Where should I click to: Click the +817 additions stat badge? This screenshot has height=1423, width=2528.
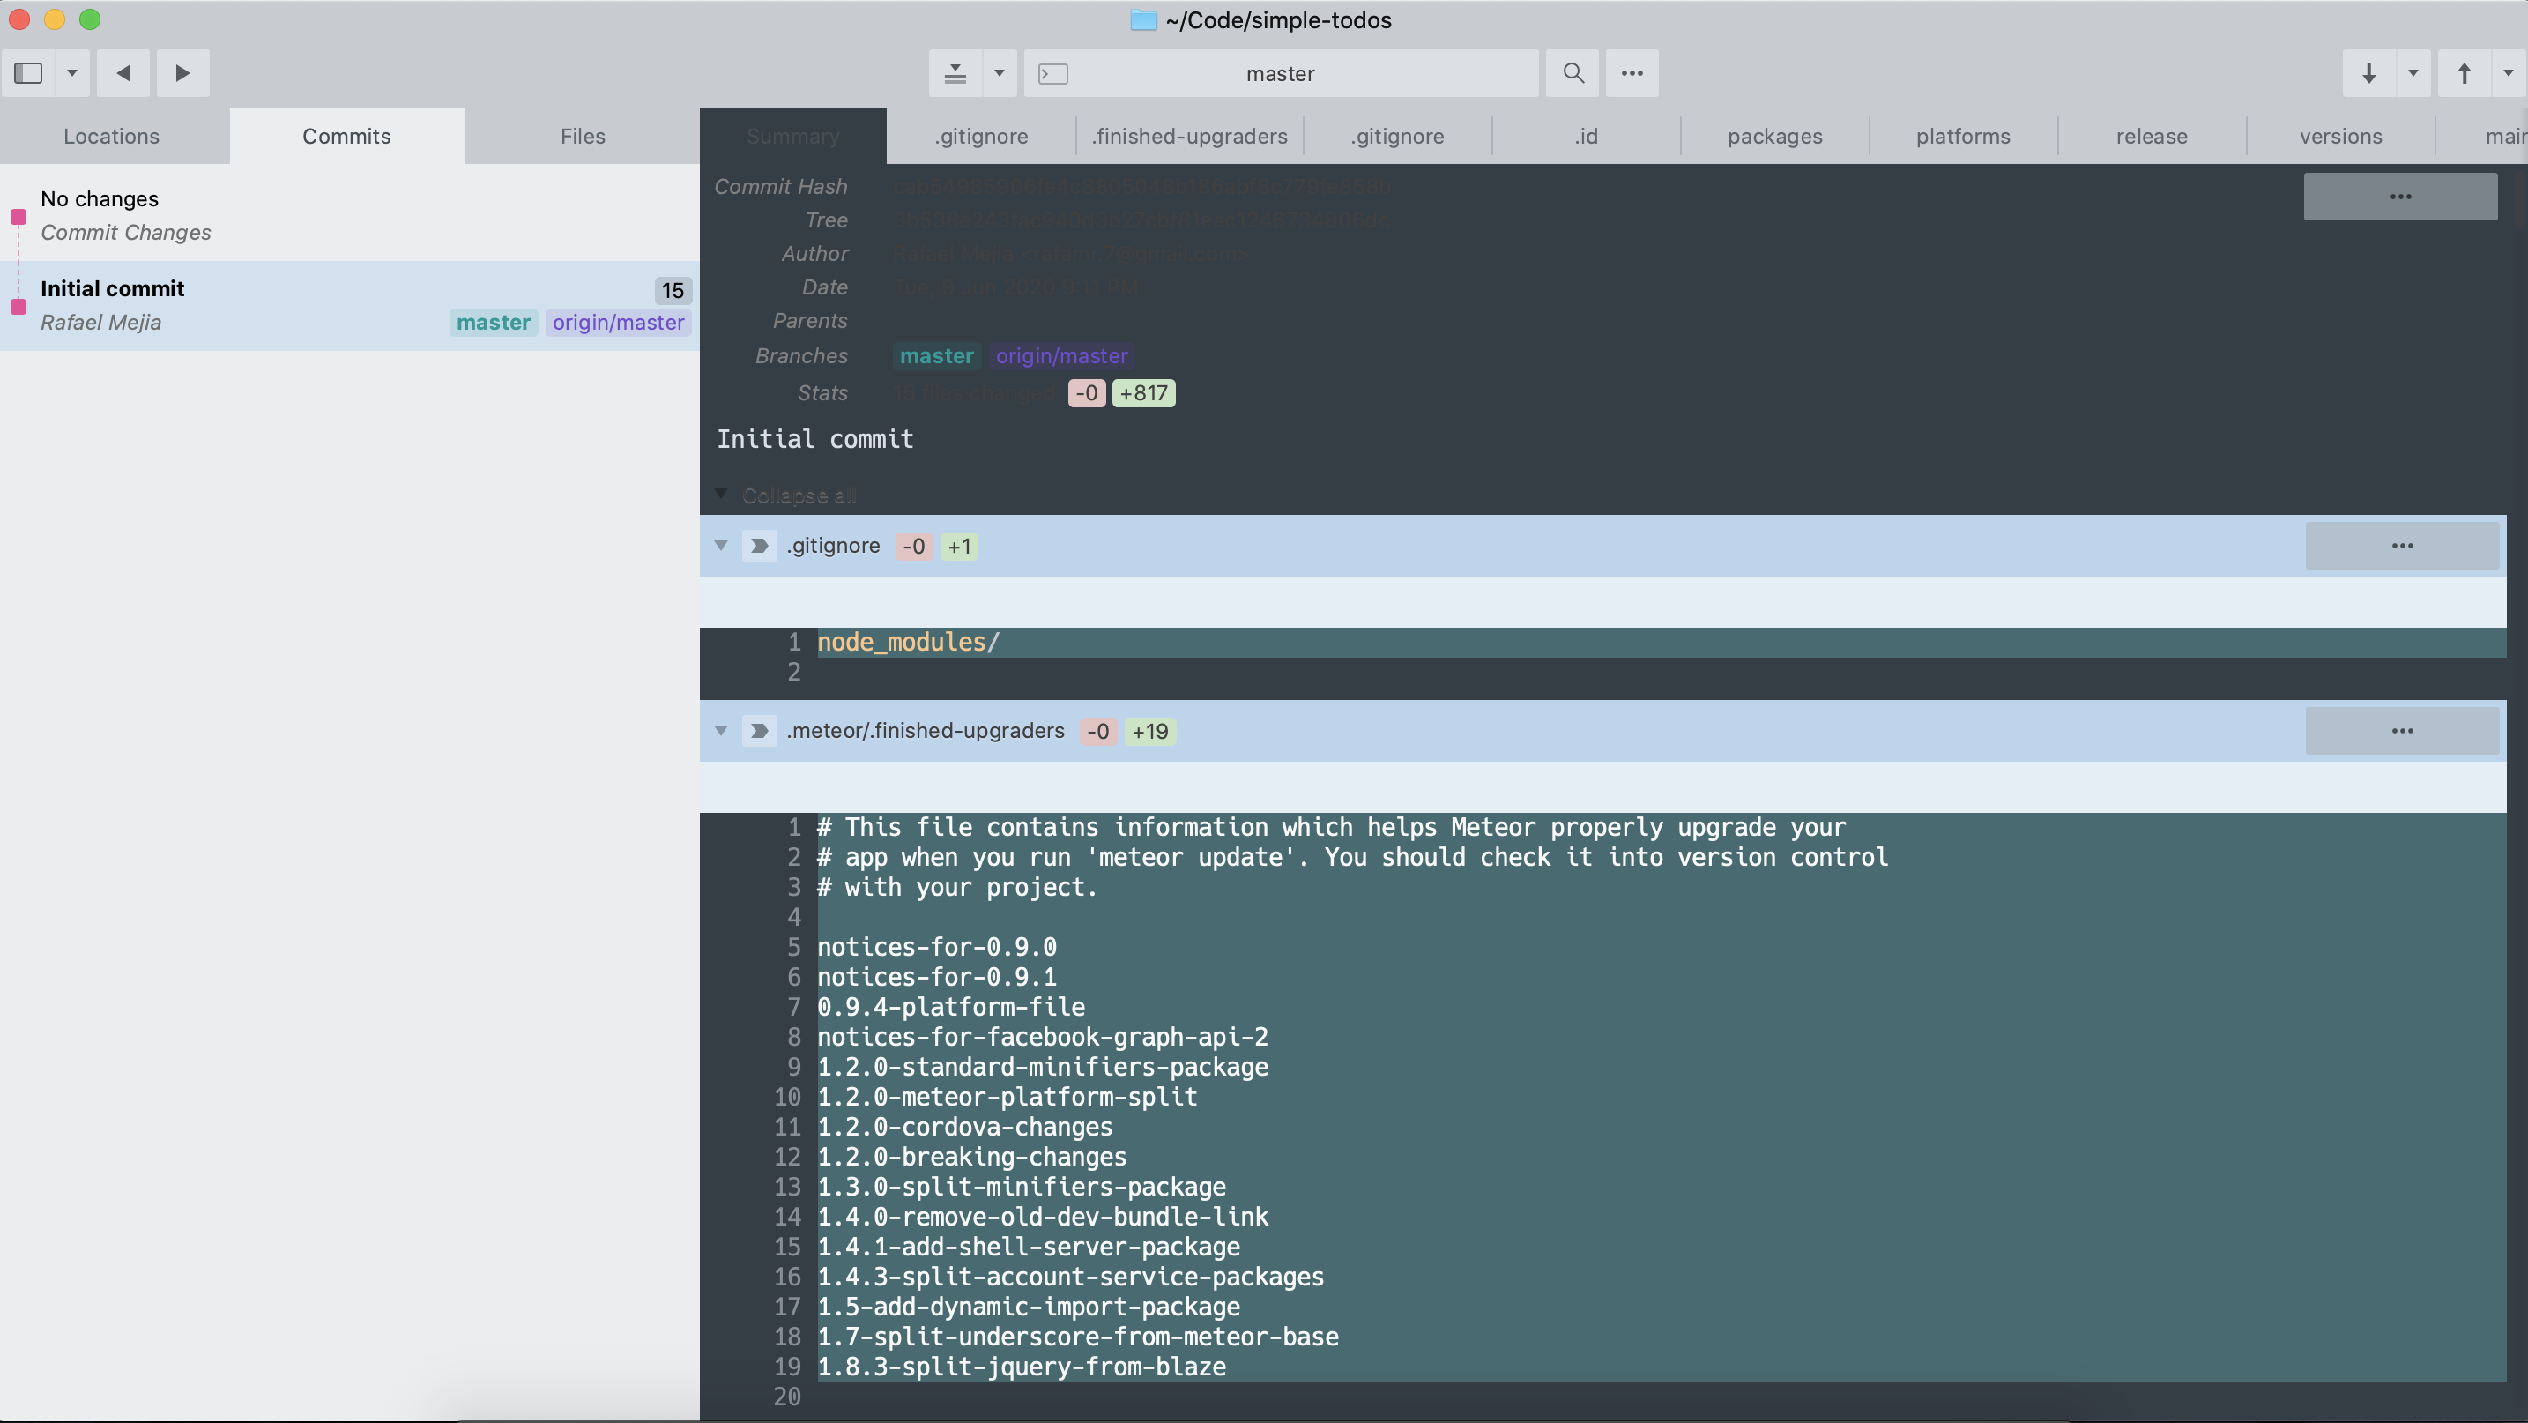coord(1143,393)
